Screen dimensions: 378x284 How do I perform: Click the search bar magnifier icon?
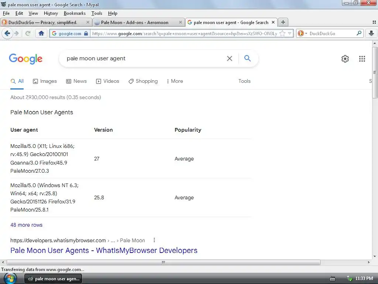(359, 33)
